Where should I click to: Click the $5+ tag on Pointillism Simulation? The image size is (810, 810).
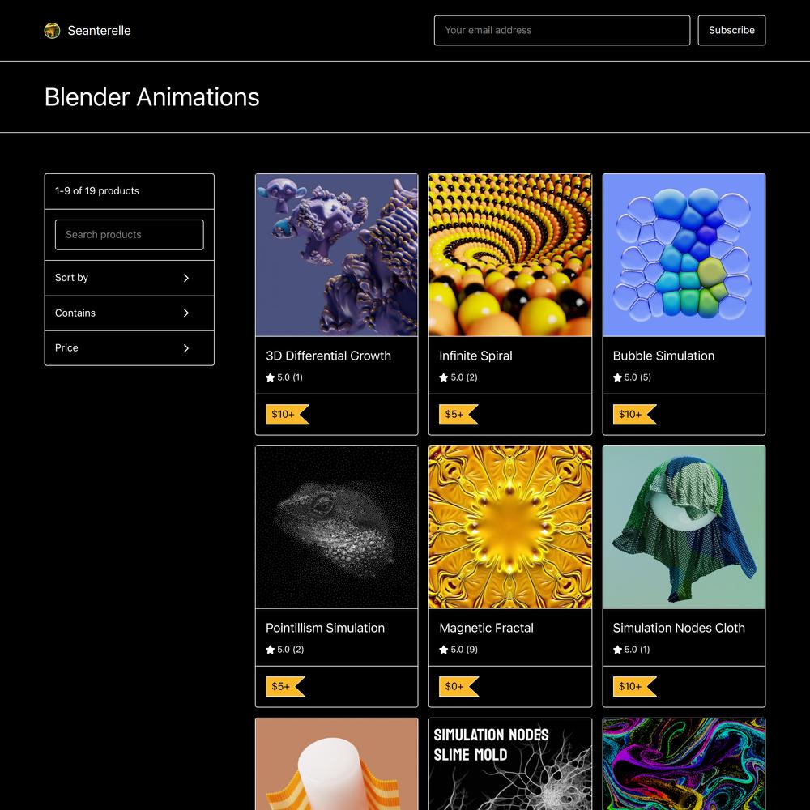[284, 687]
